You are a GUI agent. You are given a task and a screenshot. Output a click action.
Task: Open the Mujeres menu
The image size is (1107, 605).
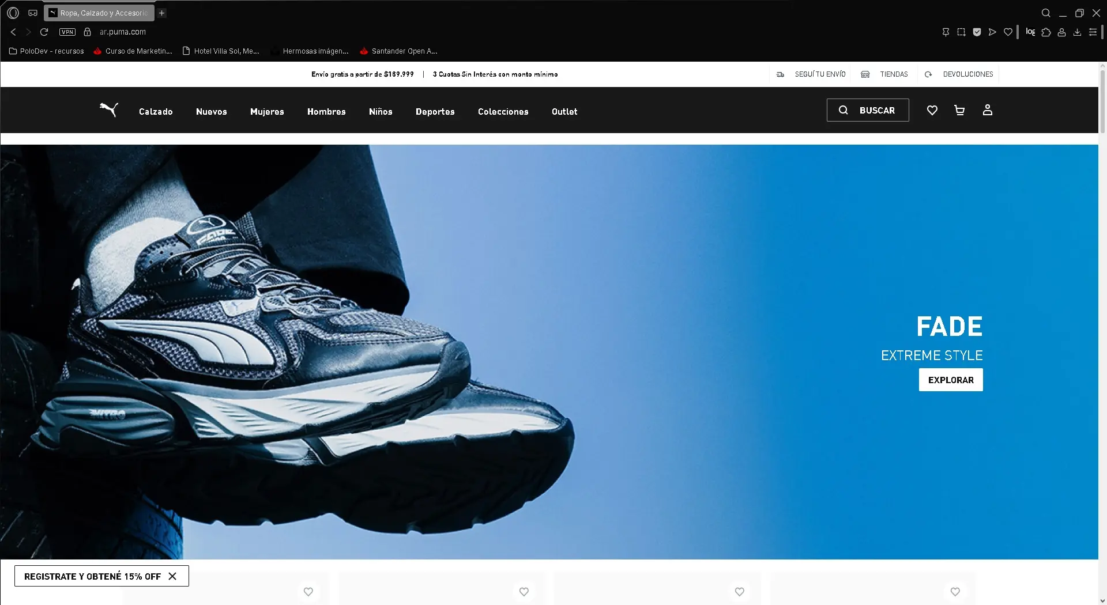267,112
